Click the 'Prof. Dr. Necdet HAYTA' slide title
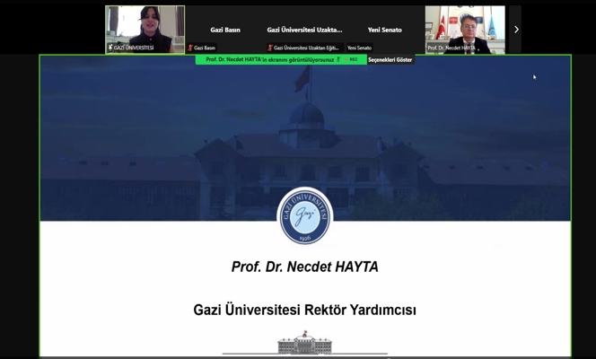Screen dimensions: 596x359 [305, 267]
